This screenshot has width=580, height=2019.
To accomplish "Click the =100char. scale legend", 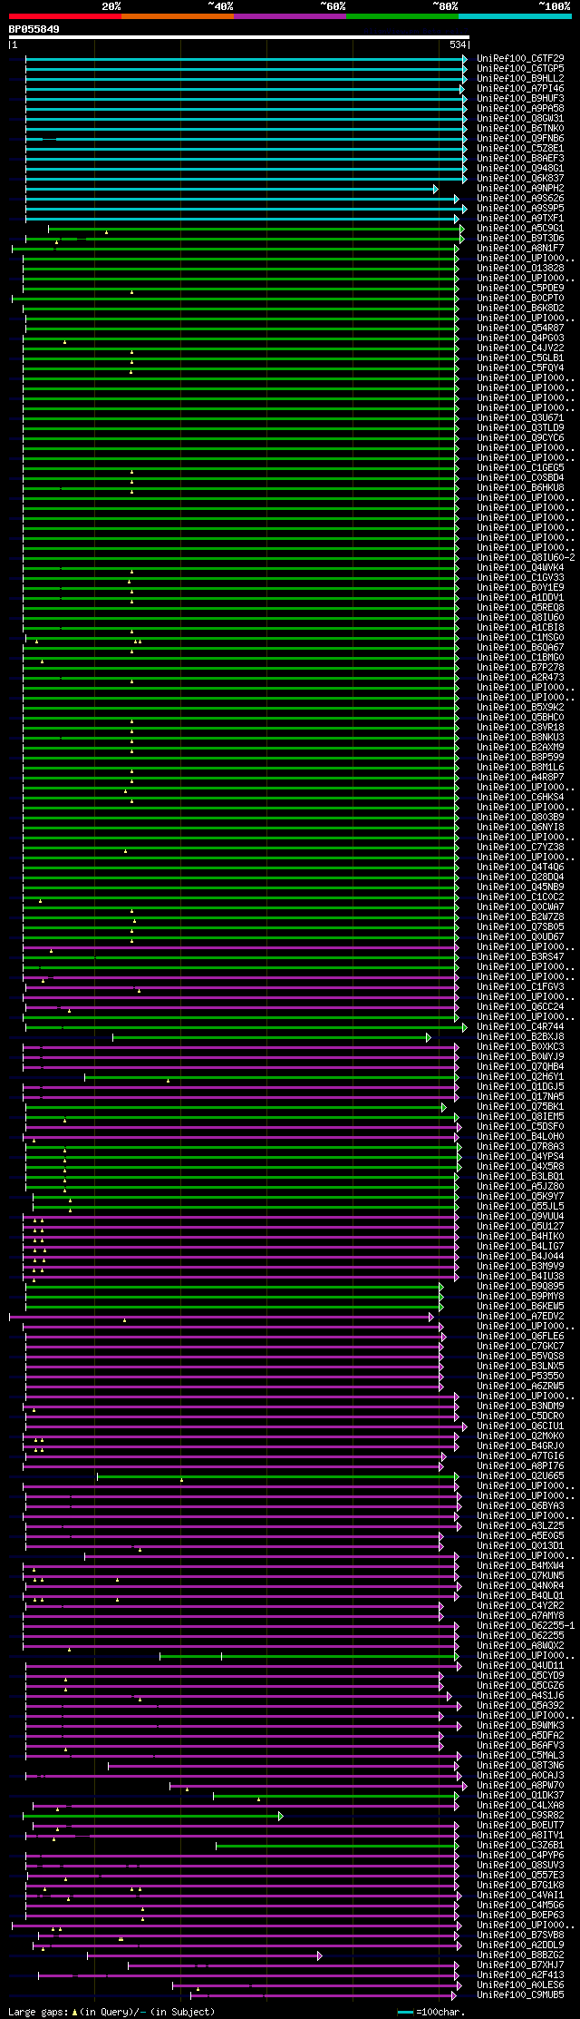I will (x=431, y=2013).
